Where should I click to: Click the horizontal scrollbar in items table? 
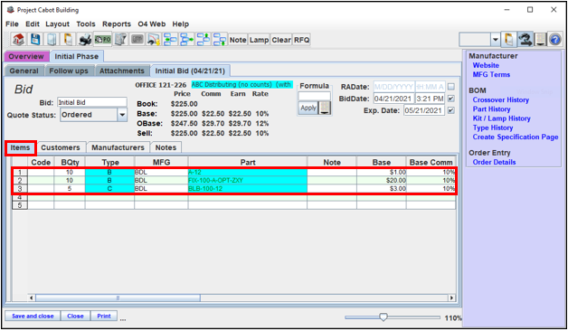[118, 298]
